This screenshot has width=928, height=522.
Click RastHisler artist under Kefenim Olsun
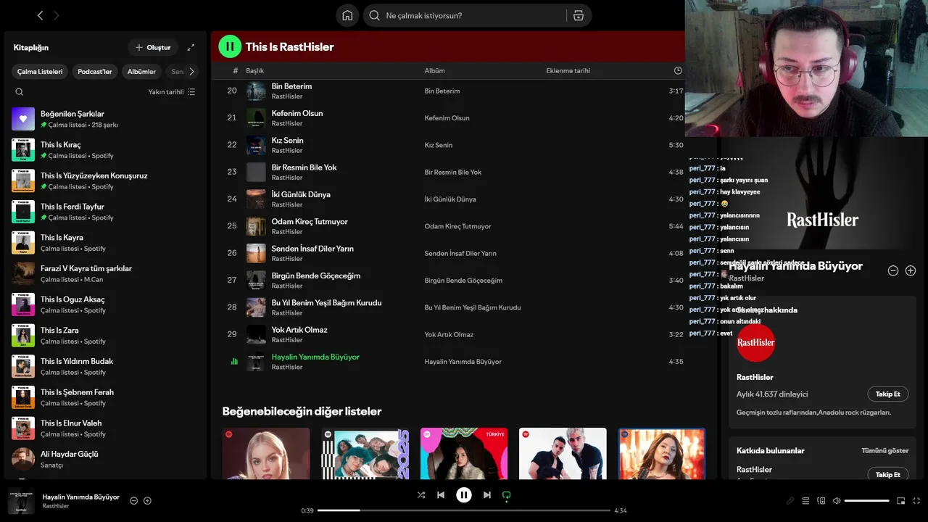286,124
